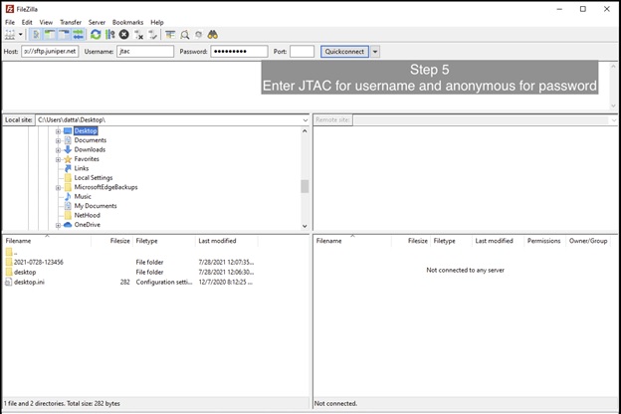The width and height of the screenshot is (621, 414).
Task: Open the Remote site path dropdown
Action: 613,120
